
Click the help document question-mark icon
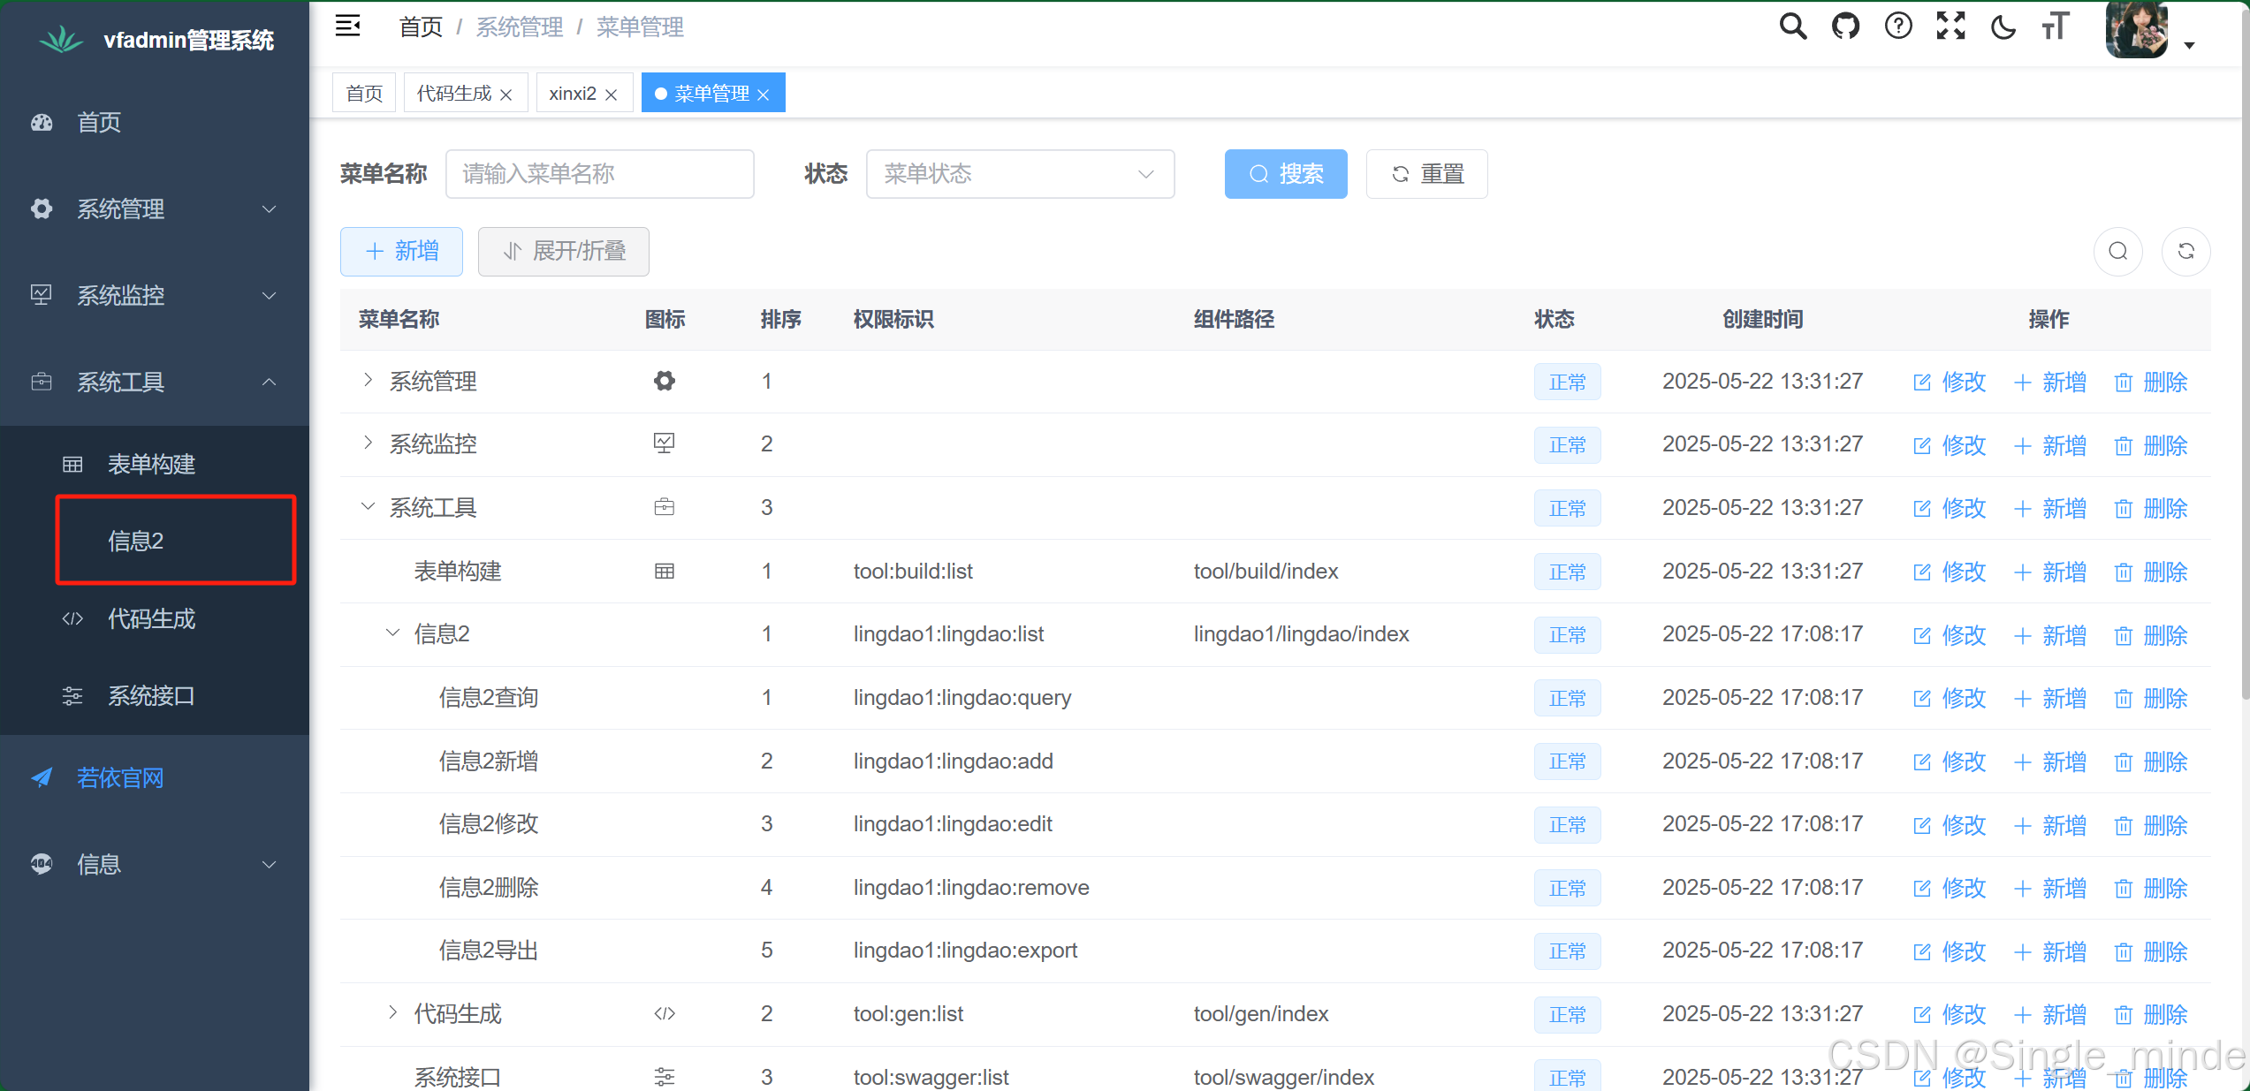[1897, 27]
